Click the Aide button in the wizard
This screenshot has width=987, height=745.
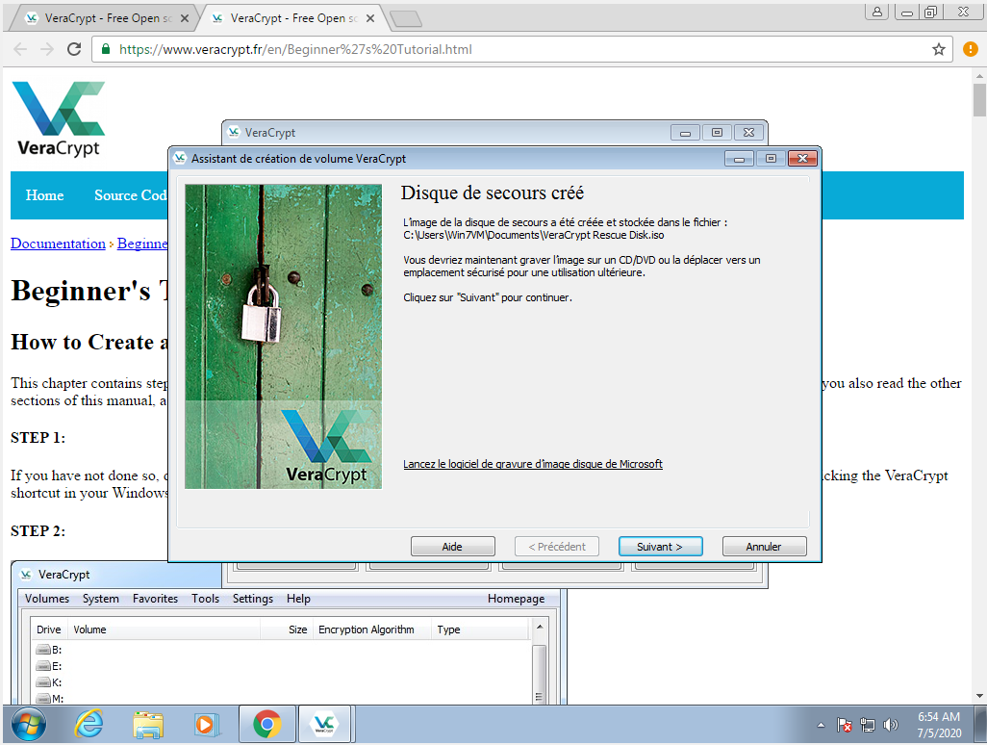[x=452, y=546]
